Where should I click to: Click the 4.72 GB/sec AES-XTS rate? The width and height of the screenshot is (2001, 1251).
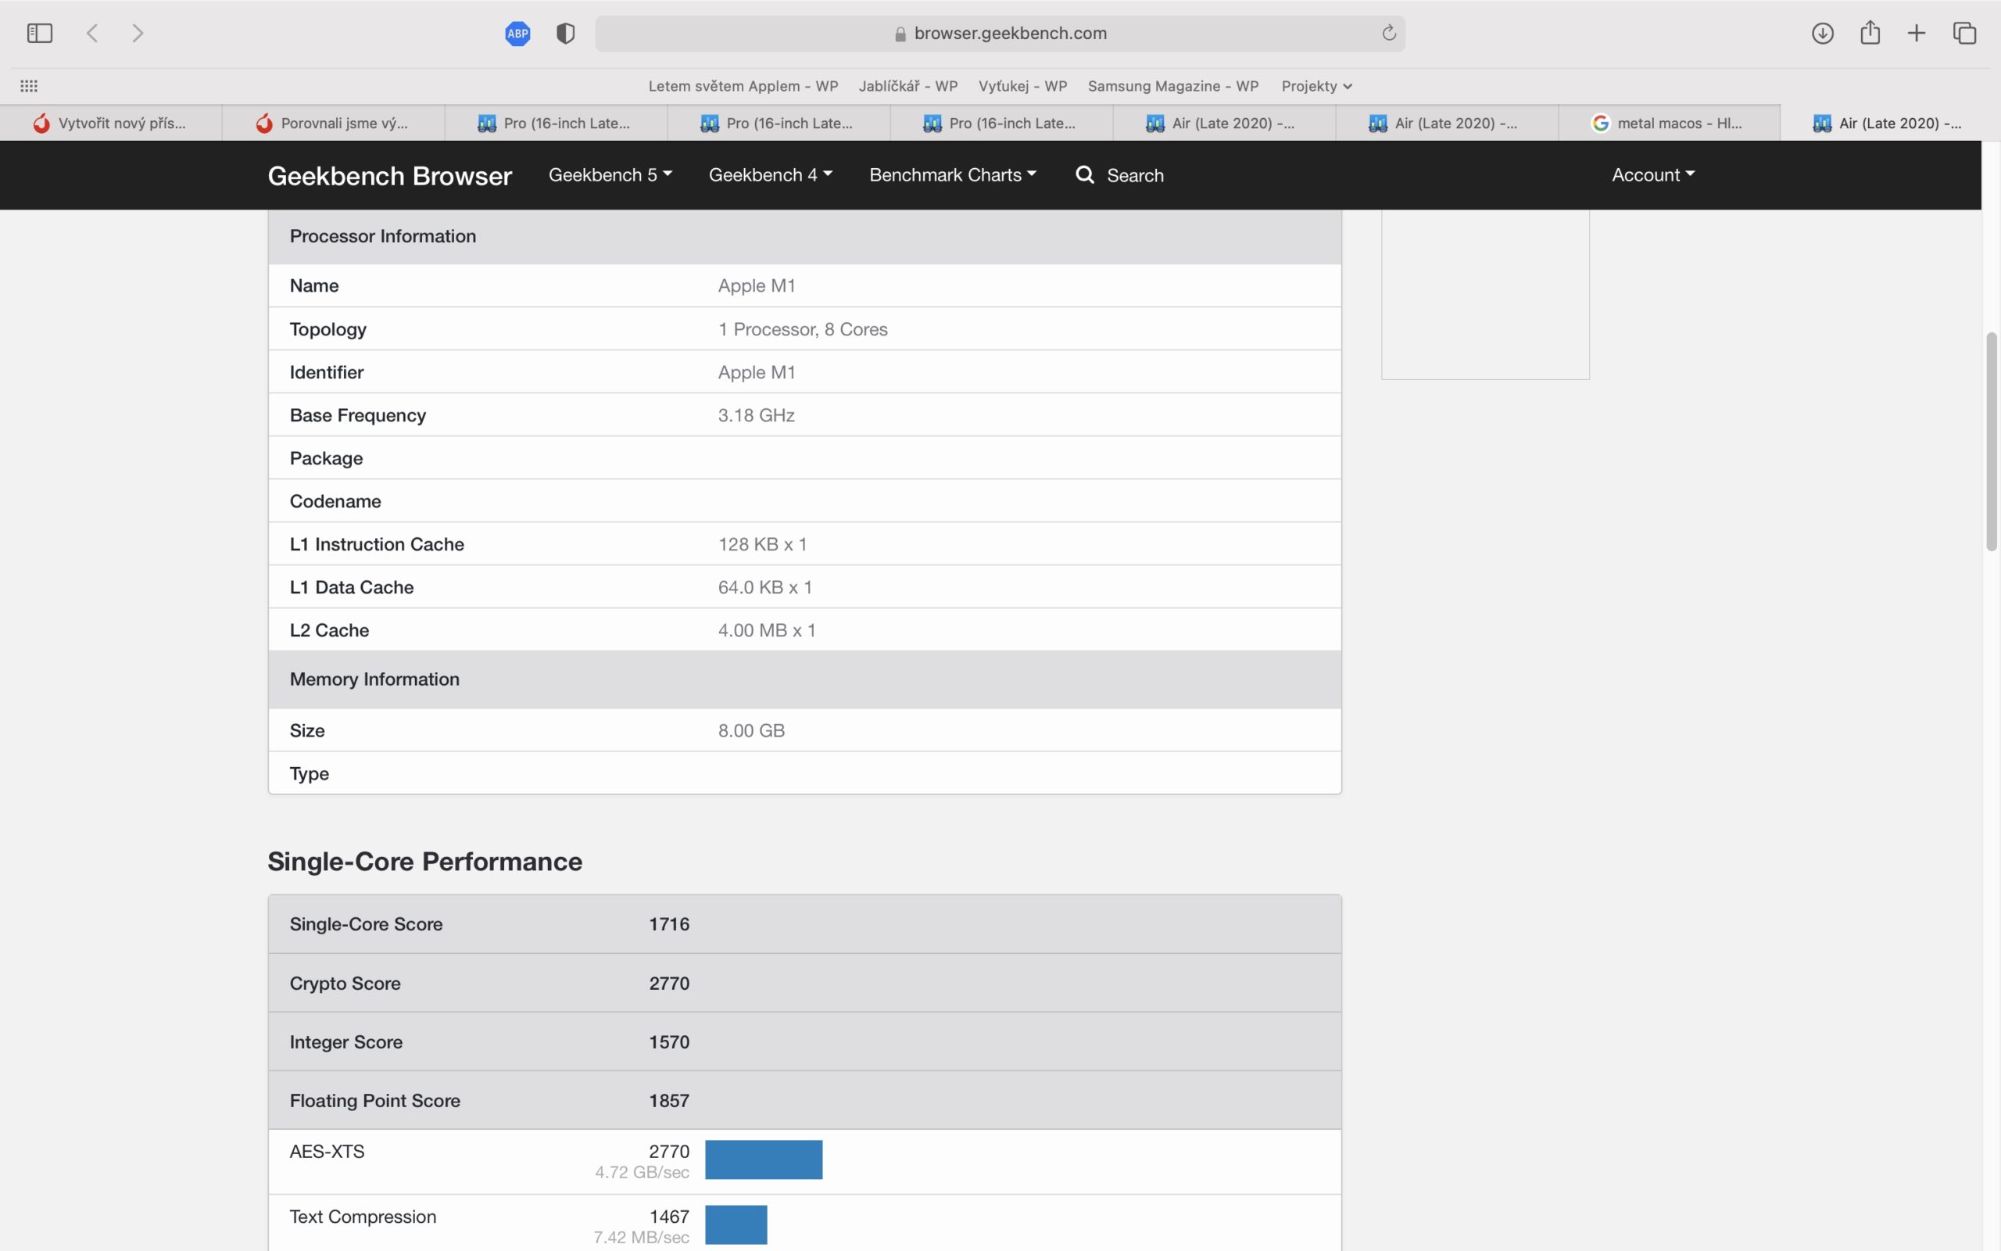click(x=642, y=1172)
